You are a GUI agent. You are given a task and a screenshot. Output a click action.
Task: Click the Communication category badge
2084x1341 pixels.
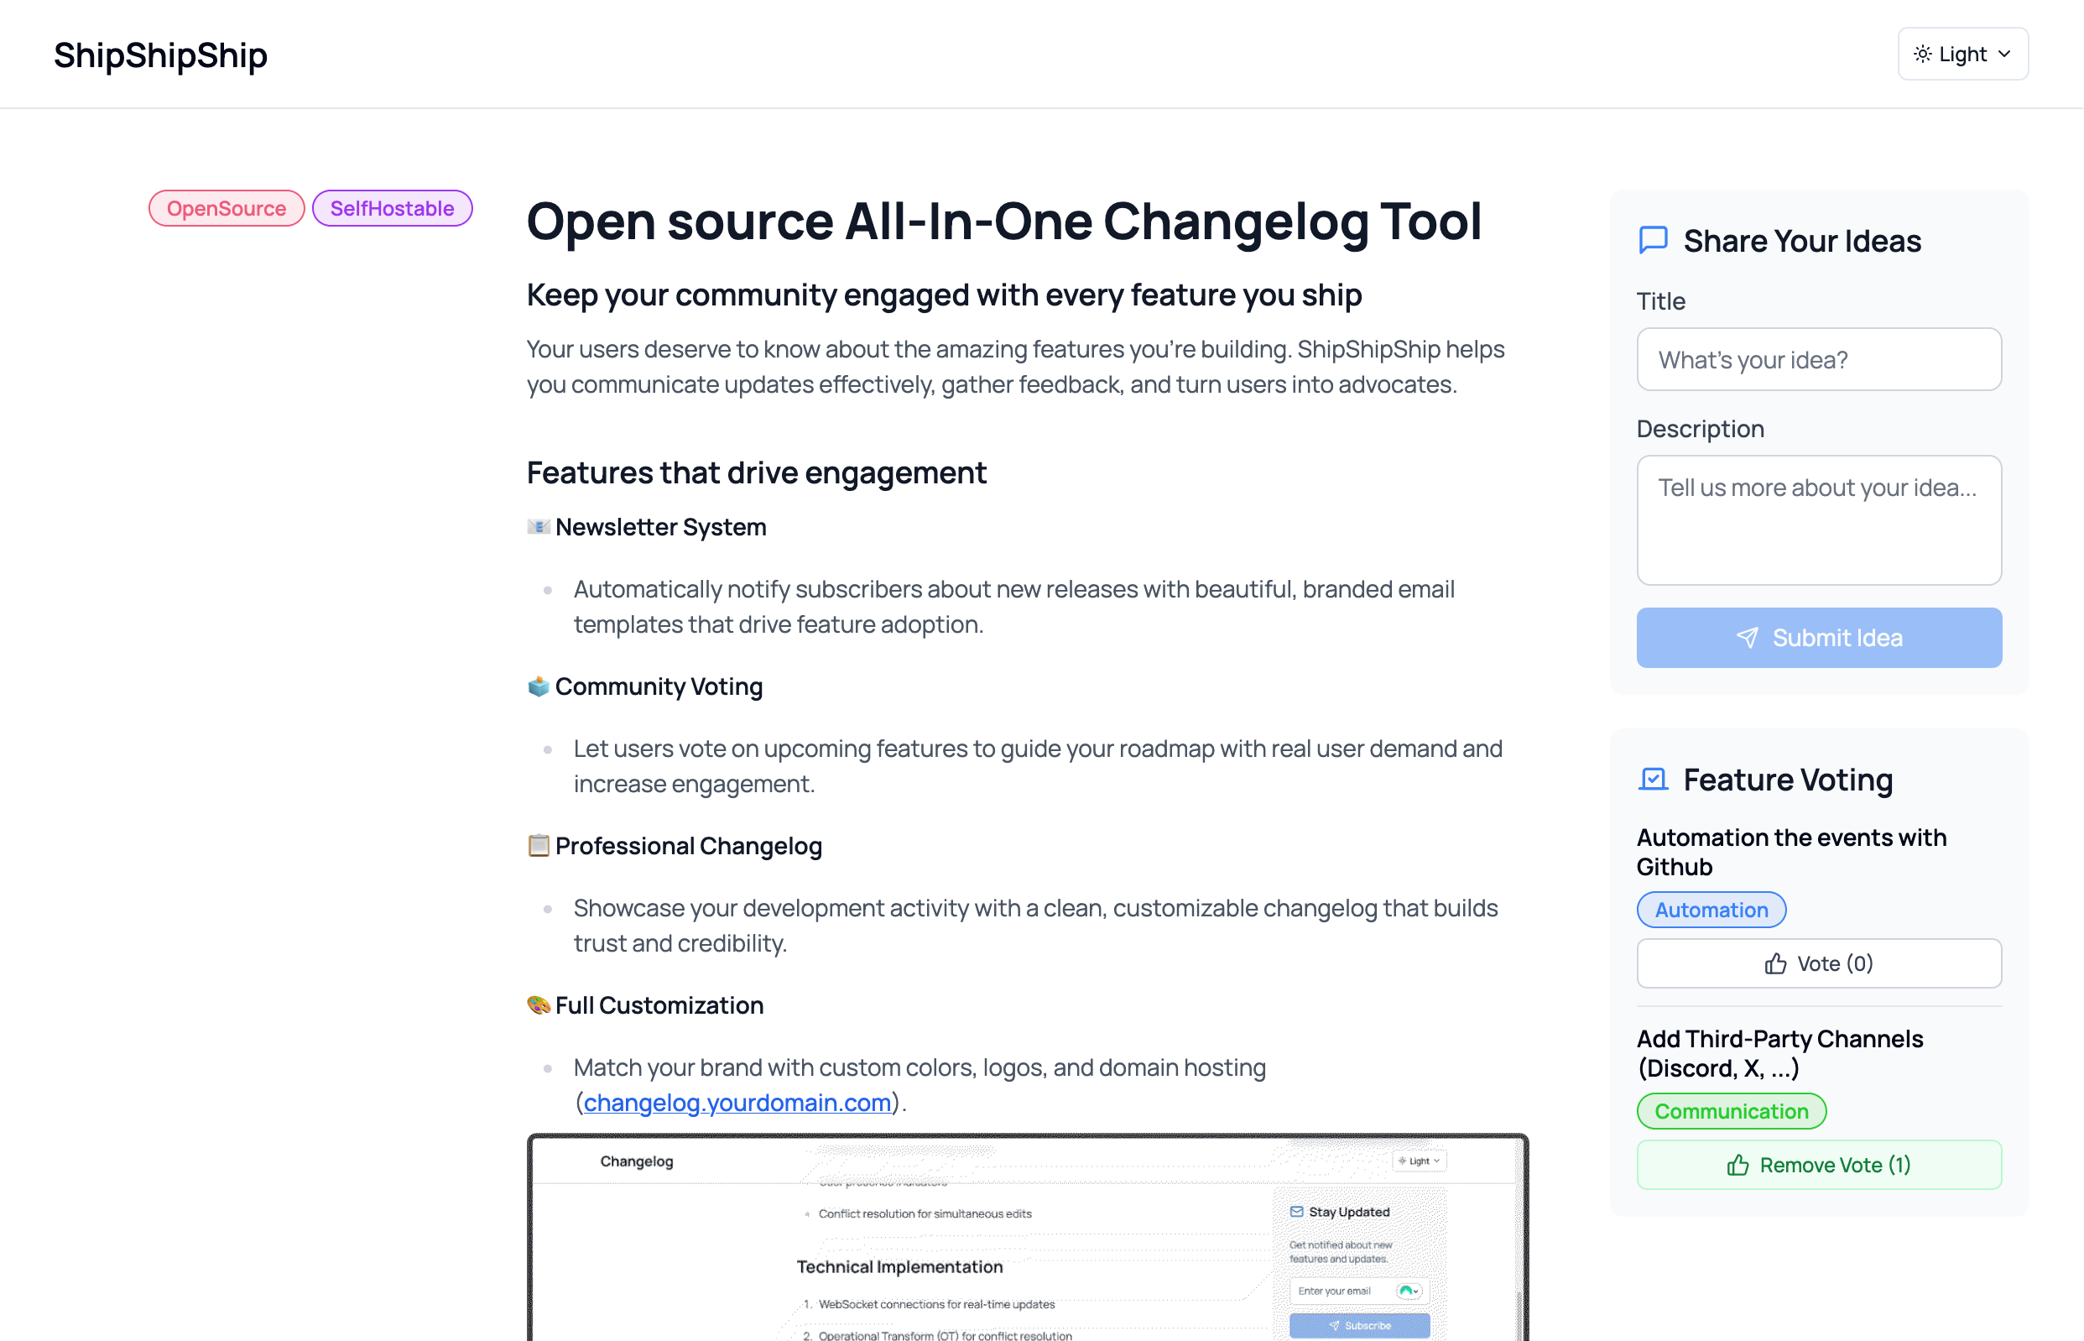(1731, 1112)
